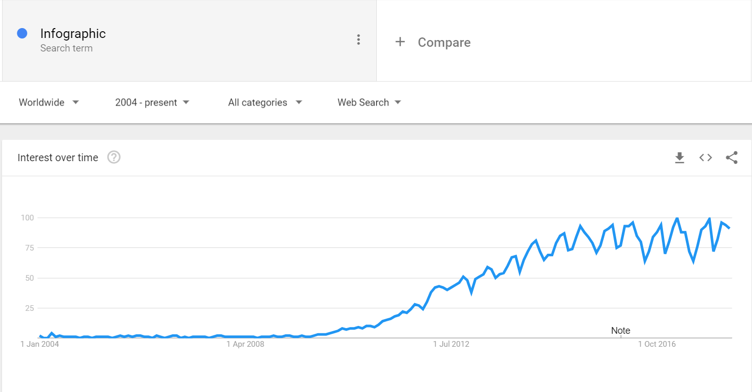Expand the Worldwide region dropdown
This screenshot has width=752, height=392.
[x=49, y=102]
